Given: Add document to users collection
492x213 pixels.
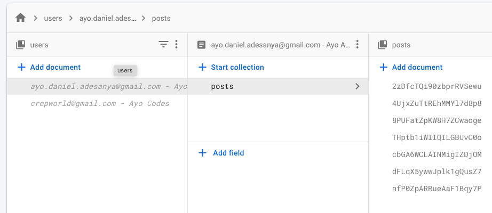Looking at the screenshot, I should click(x=49, y=67).
